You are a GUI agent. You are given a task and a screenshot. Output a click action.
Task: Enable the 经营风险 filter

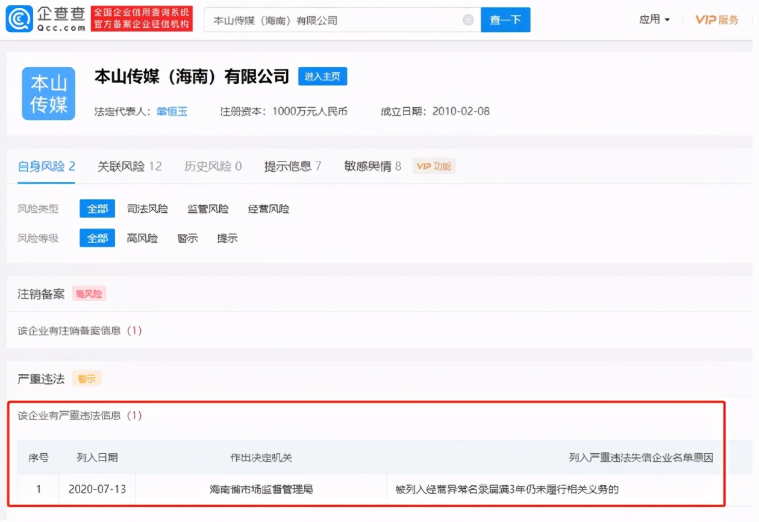point(268,208)
